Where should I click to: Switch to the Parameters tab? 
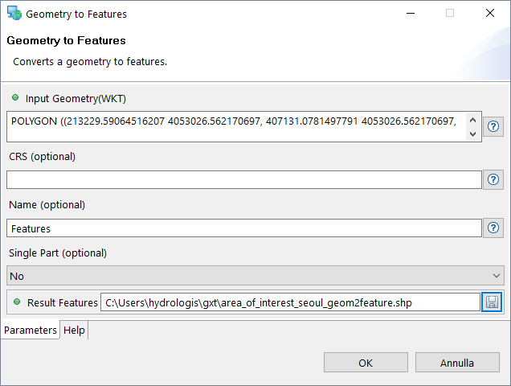(31, 330)
